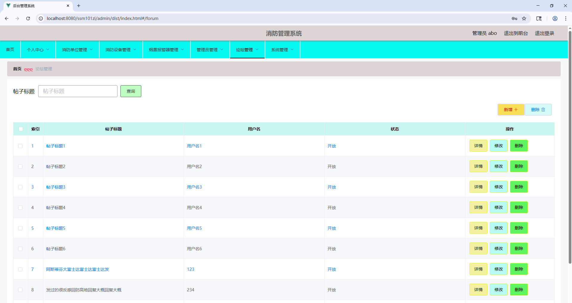Click the Vue favicon on the tab
Viewport: 572px width, 303px height.
8,6
